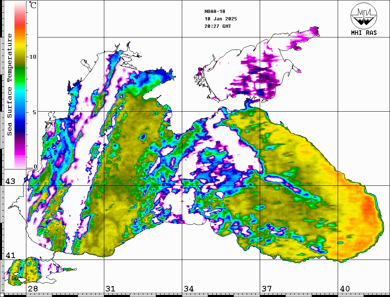This screenshot has height=297, width=390.
Task: Click the date 10 Jan 2025
Action: [220, 19]
